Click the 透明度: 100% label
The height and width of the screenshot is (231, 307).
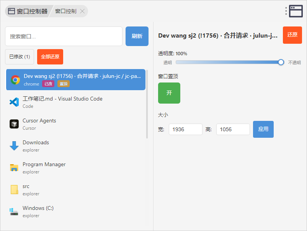coord(173,54)
